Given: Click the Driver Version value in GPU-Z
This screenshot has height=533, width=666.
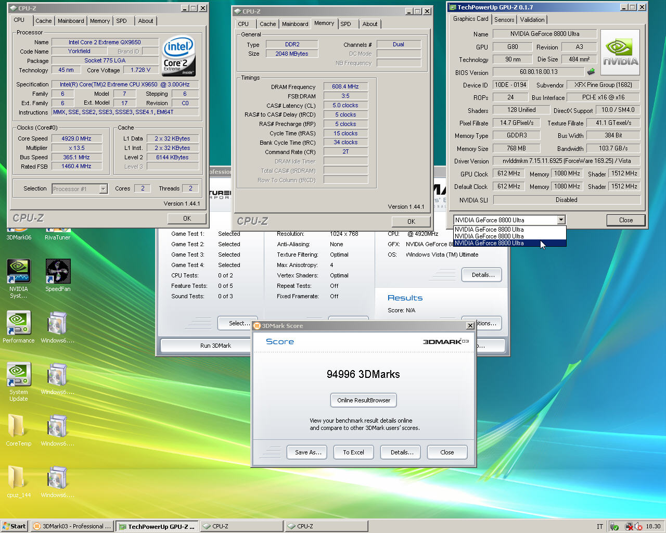Looking at the screenshot, I should point(567,161).
